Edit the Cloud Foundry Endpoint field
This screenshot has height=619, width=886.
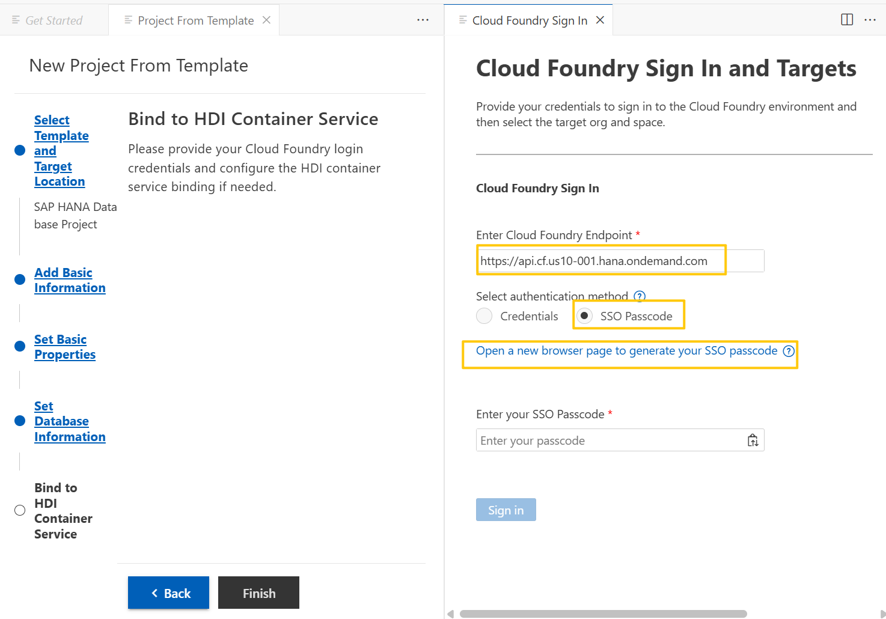pos(620,261)
